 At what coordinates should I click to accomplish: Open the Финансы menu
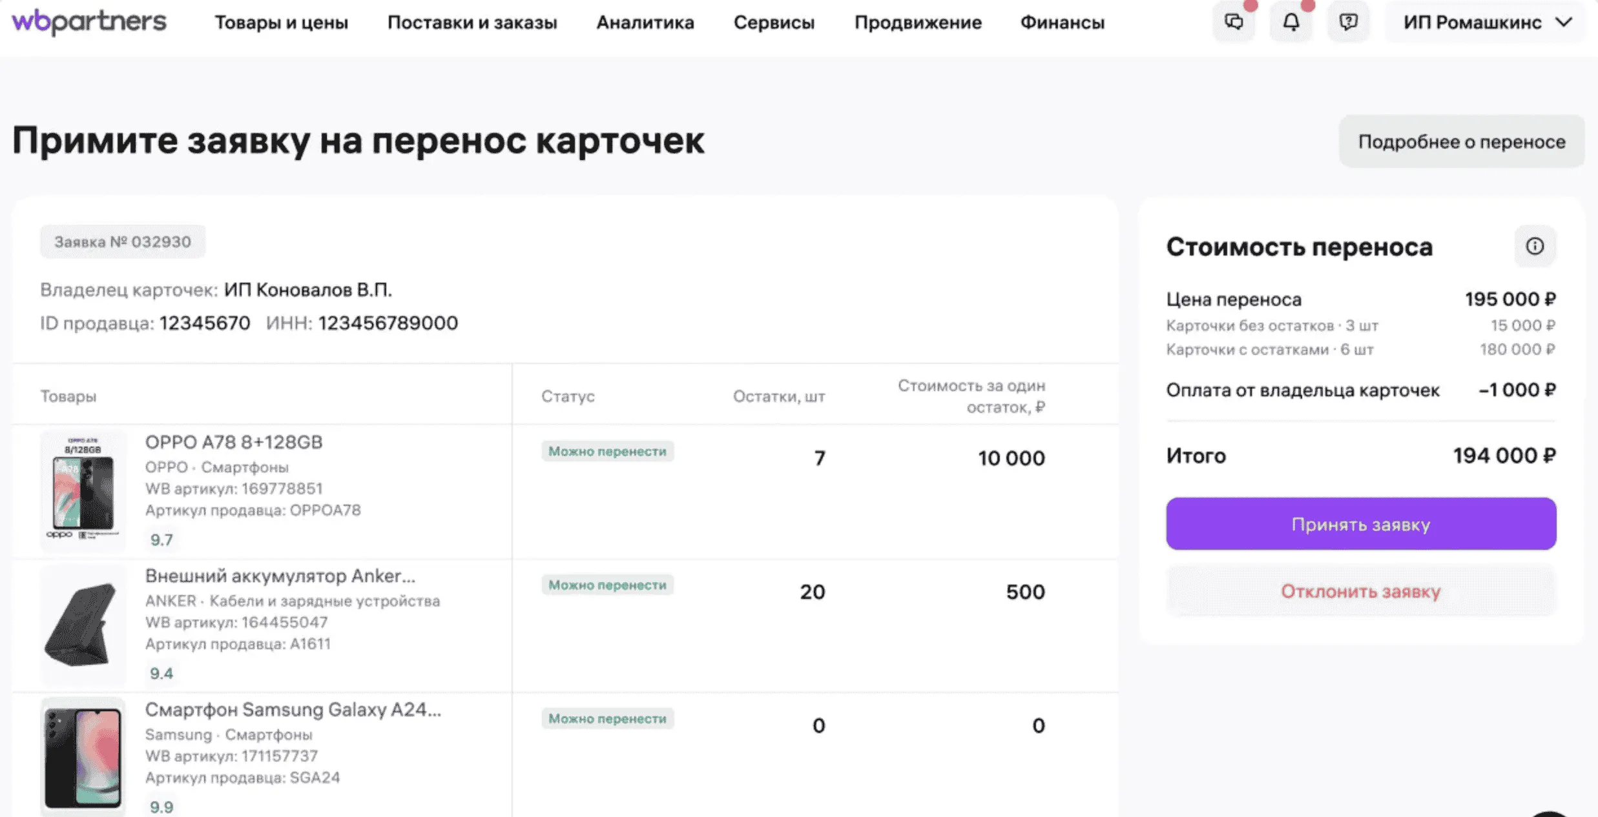pos(1063,22)
